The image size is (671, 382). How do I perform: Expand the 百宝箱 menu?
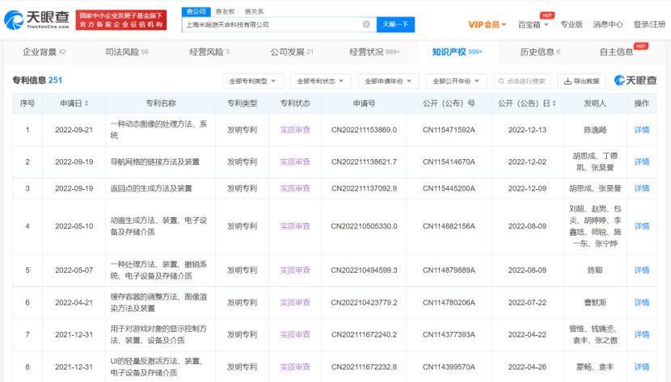534,24
